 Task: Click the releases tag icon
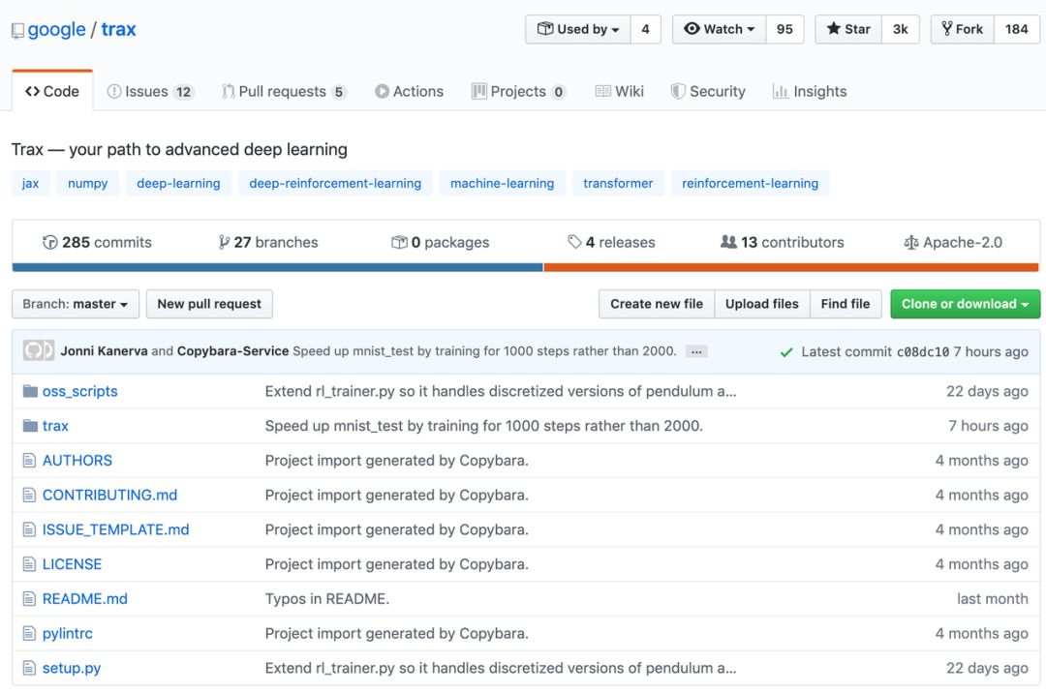tap(574, 243)
